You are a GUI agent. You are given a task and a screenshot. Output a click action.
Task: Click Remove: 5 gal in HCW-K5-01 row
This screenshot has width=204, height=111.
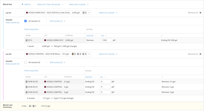168,87
